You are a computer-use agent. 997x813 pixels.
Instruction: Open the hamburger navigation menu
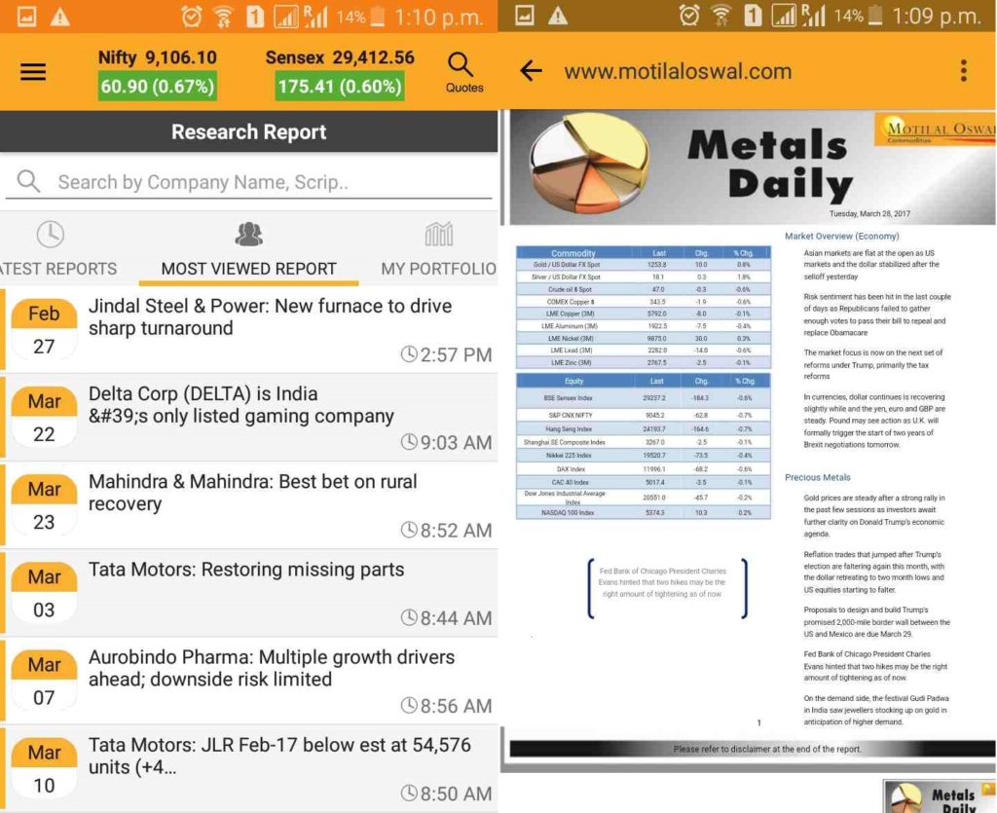(33, 72)
